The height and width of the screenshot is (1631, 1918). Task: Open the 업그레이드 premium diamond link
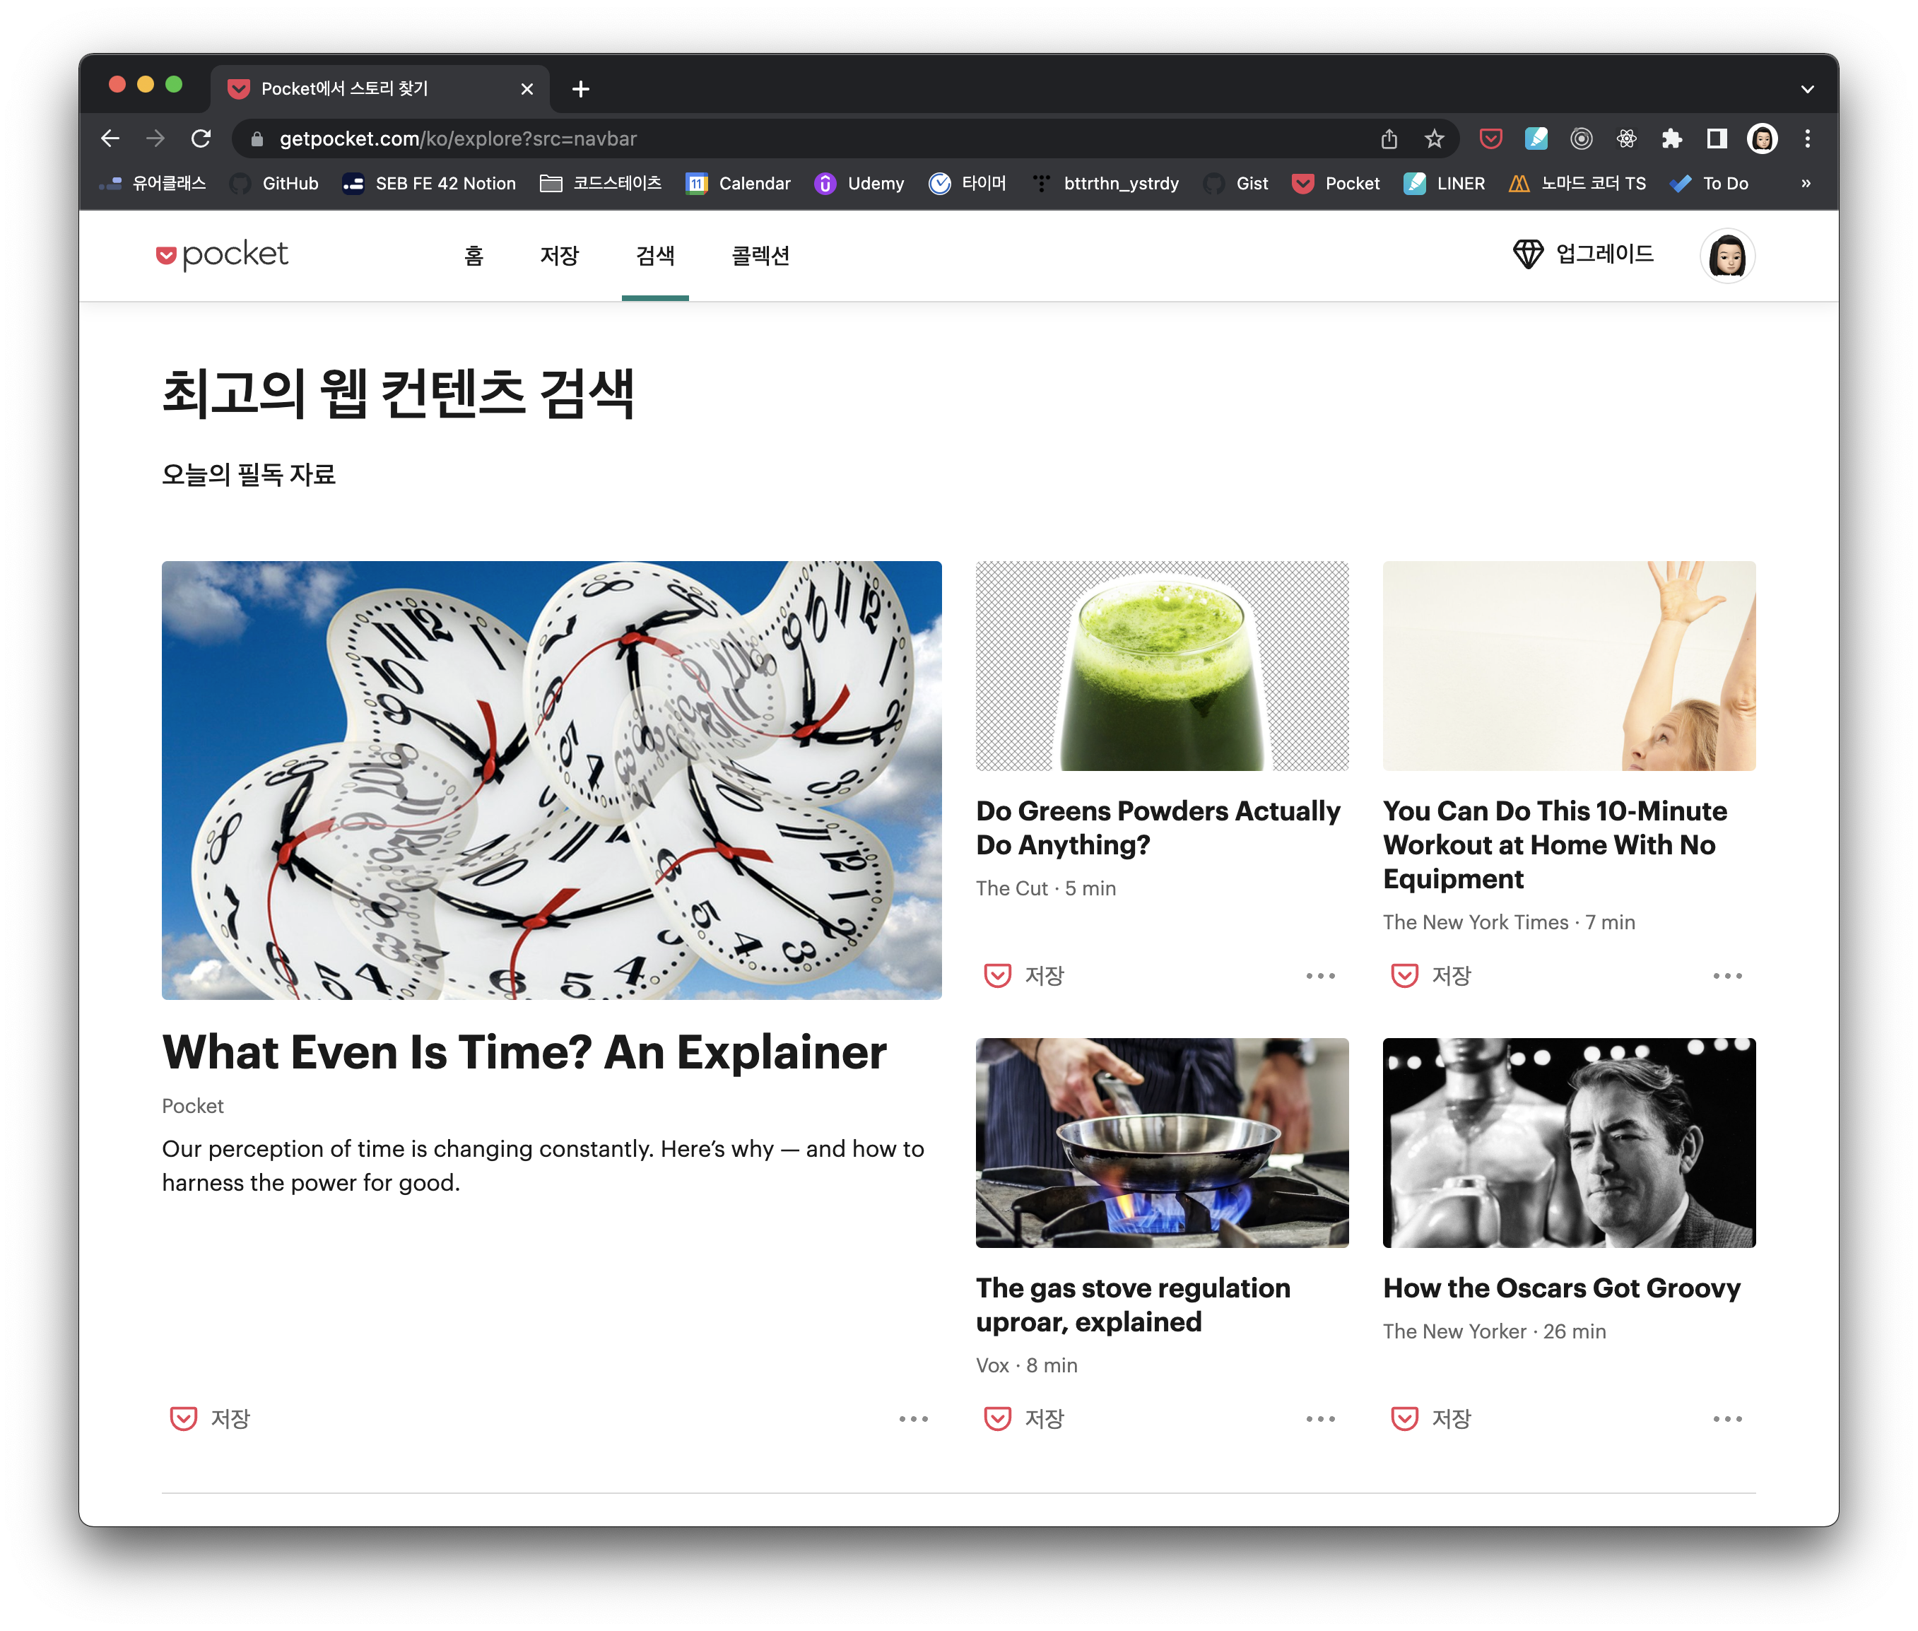click(x=1582, y=253)
